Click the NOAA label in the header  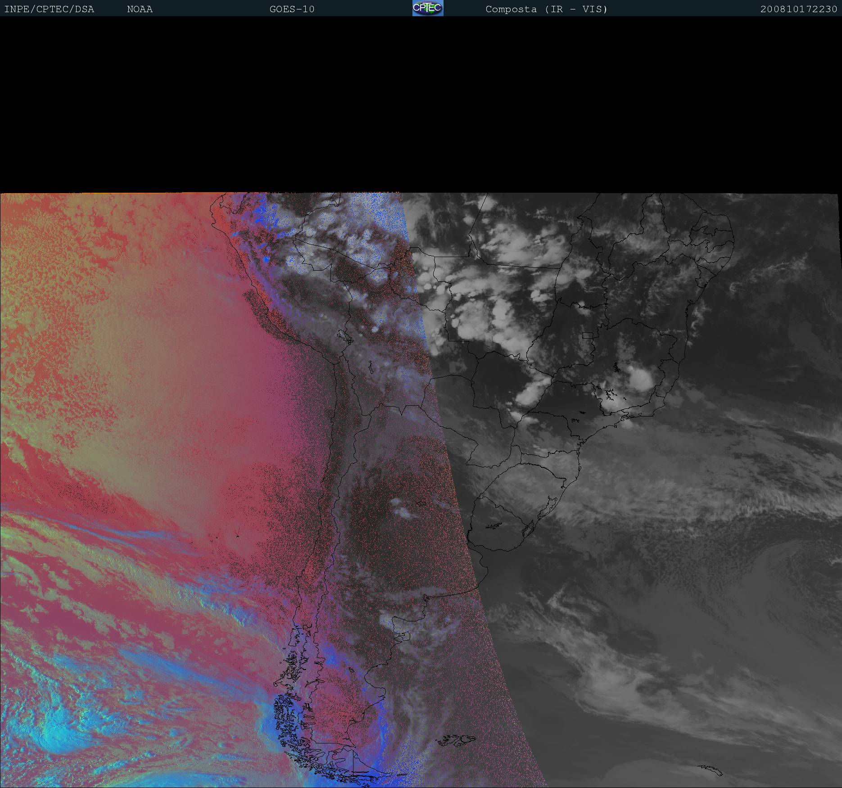pyautogui.click(x=140, y=9)
